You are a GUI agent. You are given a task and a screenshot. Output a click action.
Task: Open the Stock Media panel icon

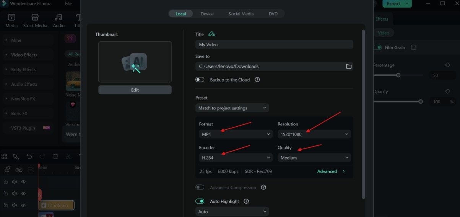pos(35,18)
